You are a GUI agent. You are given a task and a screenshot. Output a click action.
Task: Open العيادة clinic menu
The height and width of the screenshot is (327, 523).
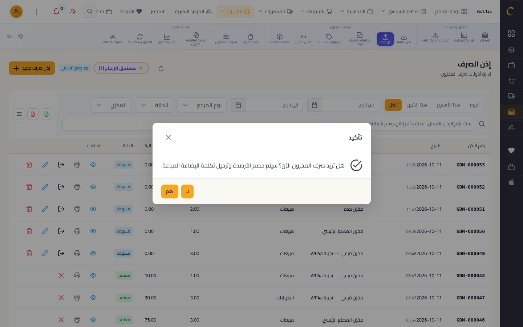(131, 12)
